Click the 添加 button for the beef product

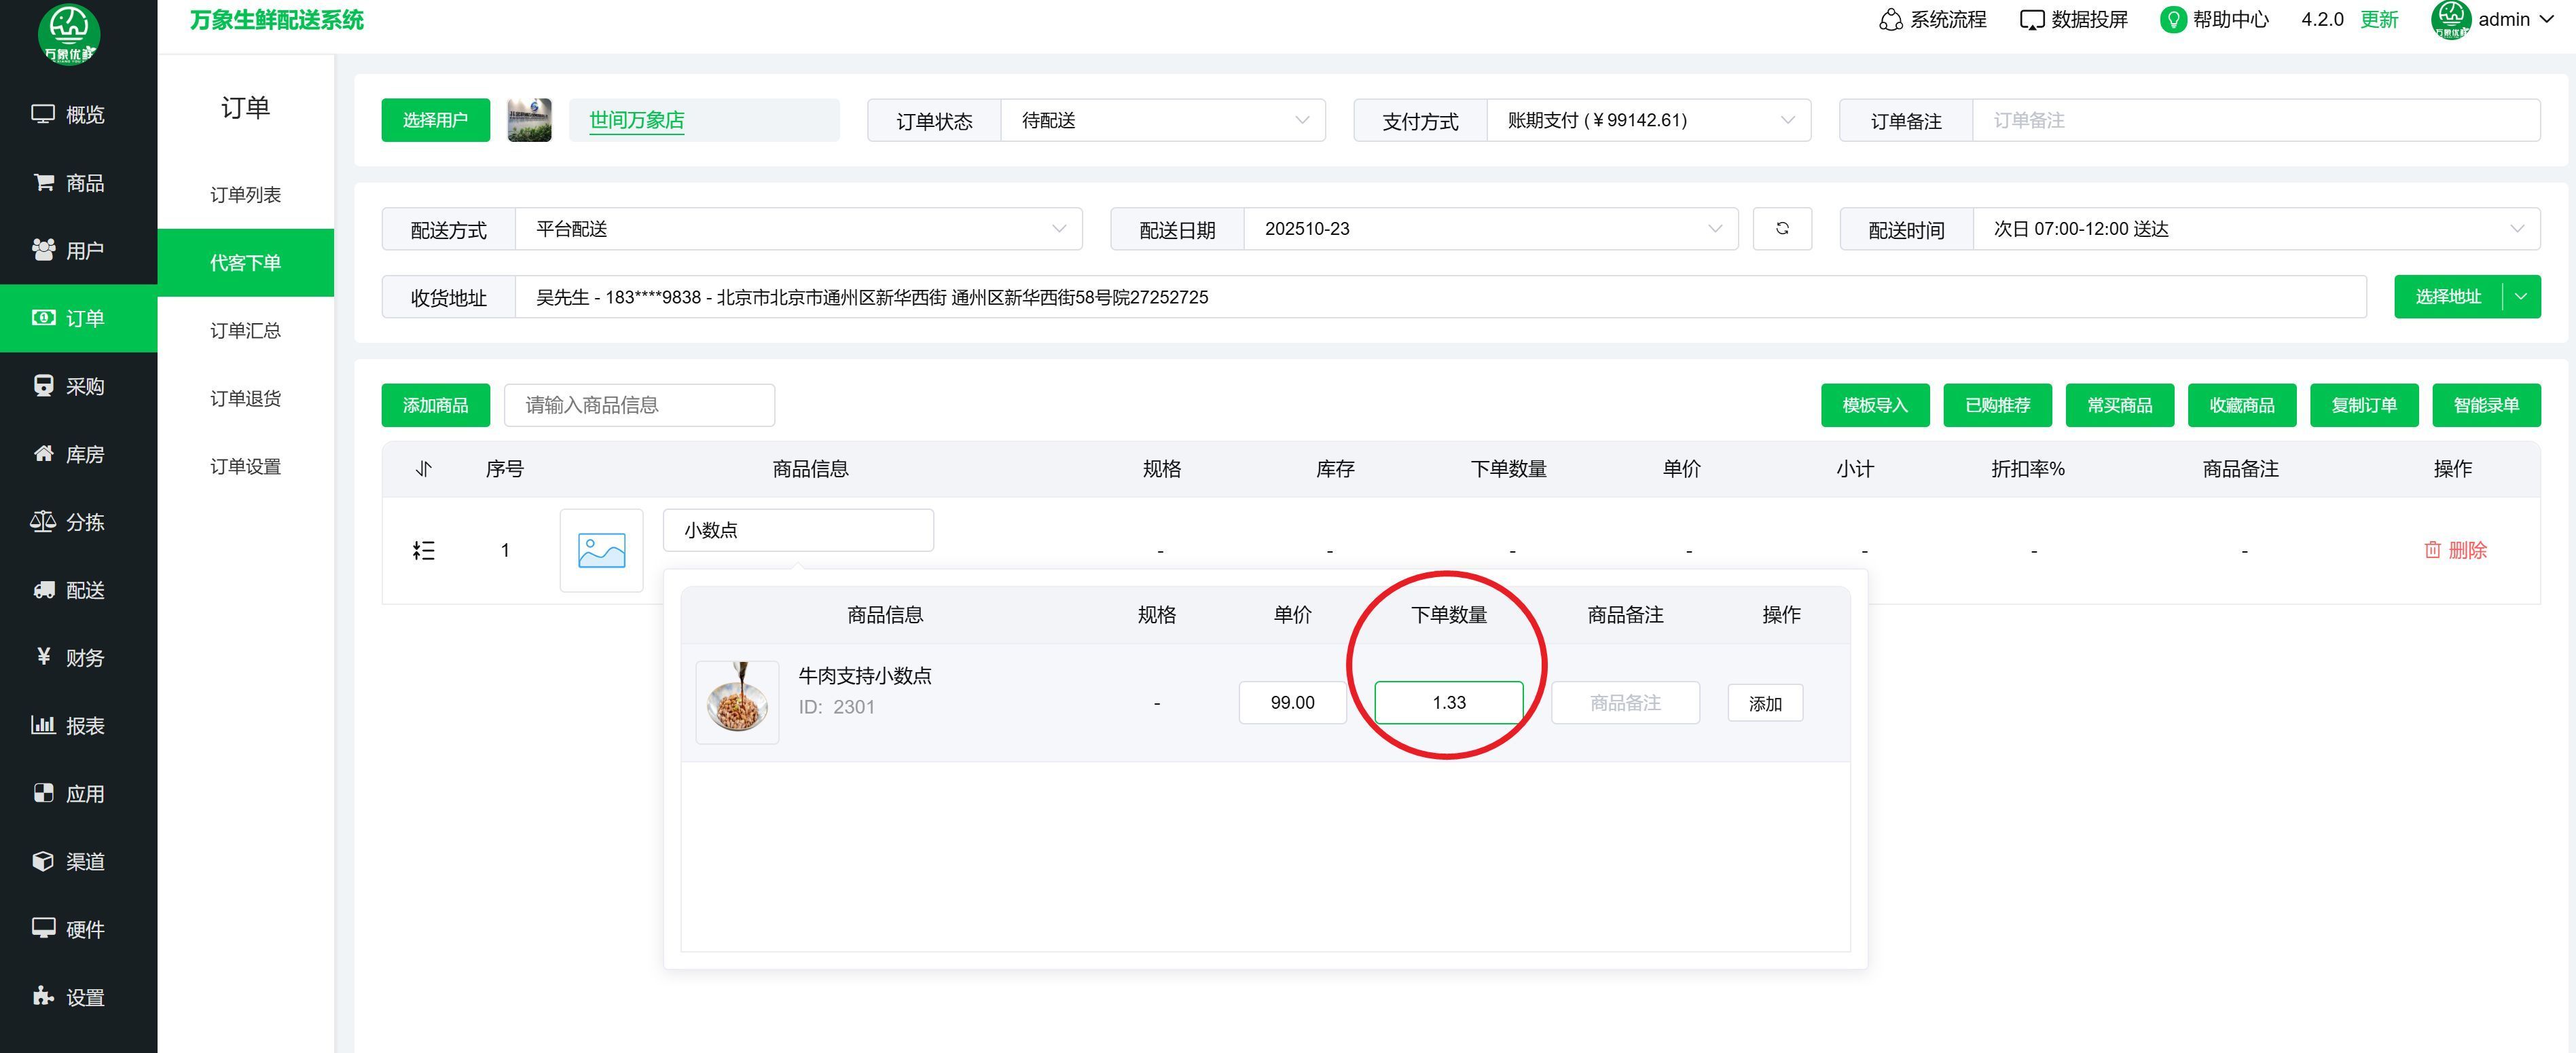(1765, 704)
